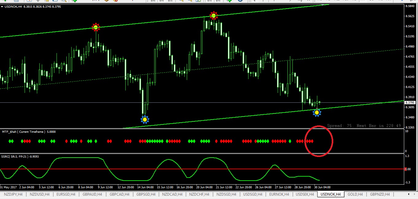This screenshot has height=199, width=418.
Task: Click the active USDNOK,H4 tab
Action: pyautogui.click(x=330, y=194)
